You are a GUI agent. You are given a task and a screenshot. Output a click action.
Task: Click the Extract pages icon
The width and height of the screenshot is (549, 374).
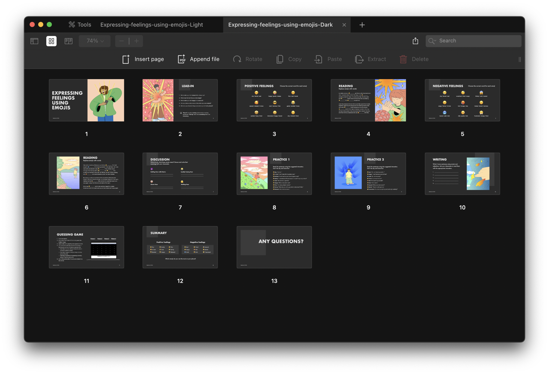[x=359, y=59]
